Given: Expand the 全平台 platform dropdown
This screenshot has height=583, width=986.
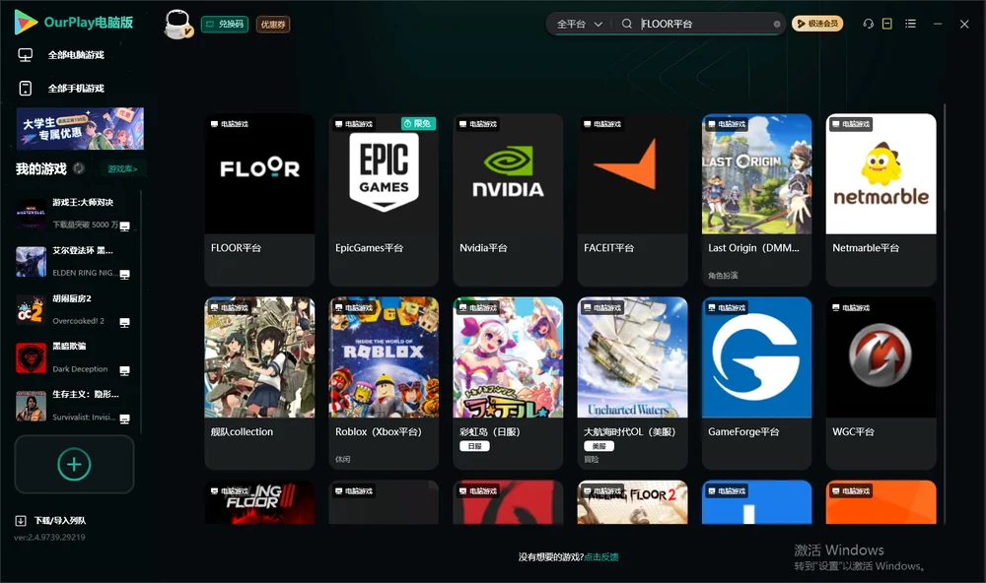Looking at the screenshot, I should tap(579, 24).
